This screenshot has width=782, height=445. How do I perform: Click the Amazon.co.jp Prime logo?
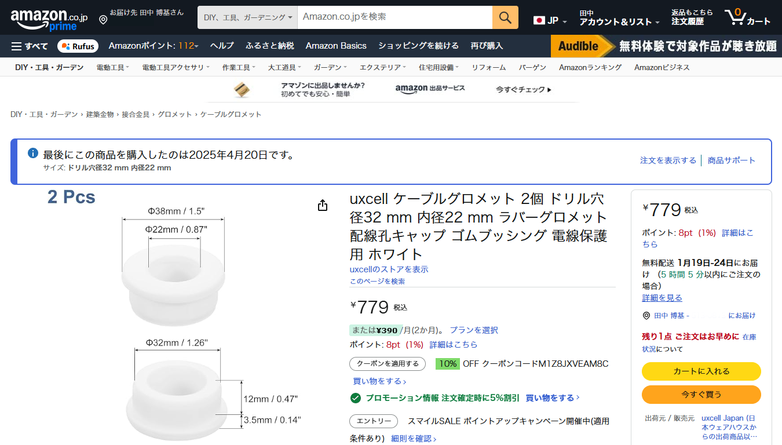pyautogui.click(x=49, y=19)
